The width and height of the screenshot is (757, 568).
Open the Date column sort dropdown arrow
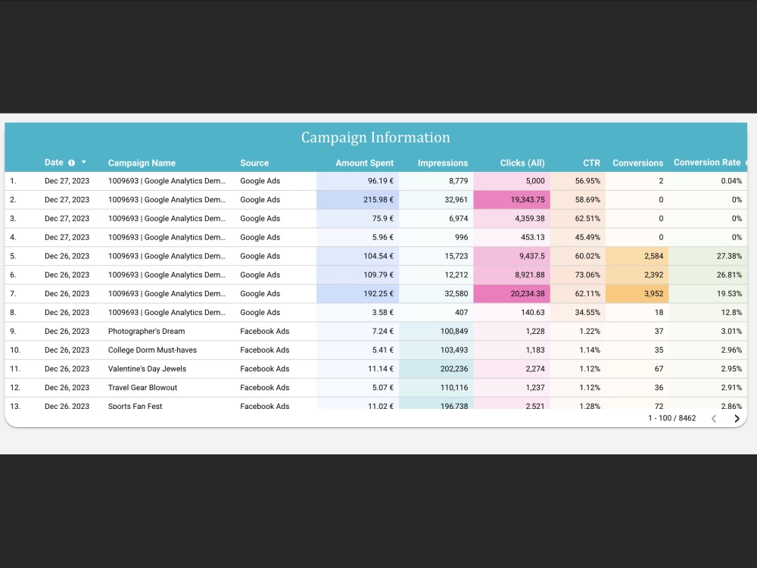point(83,162)
